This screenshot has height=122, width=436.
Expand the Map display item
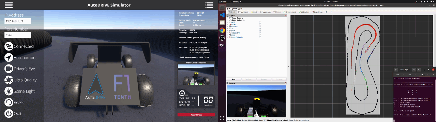[x=227, y=35]
